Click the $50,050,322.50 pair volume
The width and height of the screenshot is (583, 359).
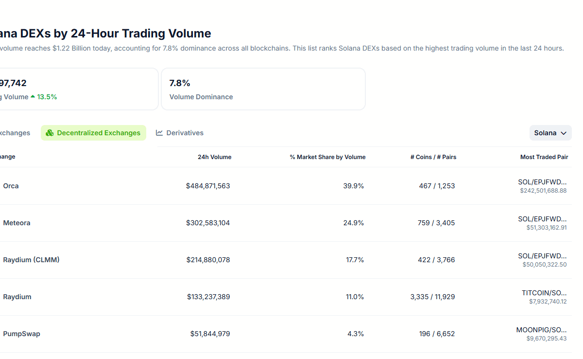click(545, 265)
